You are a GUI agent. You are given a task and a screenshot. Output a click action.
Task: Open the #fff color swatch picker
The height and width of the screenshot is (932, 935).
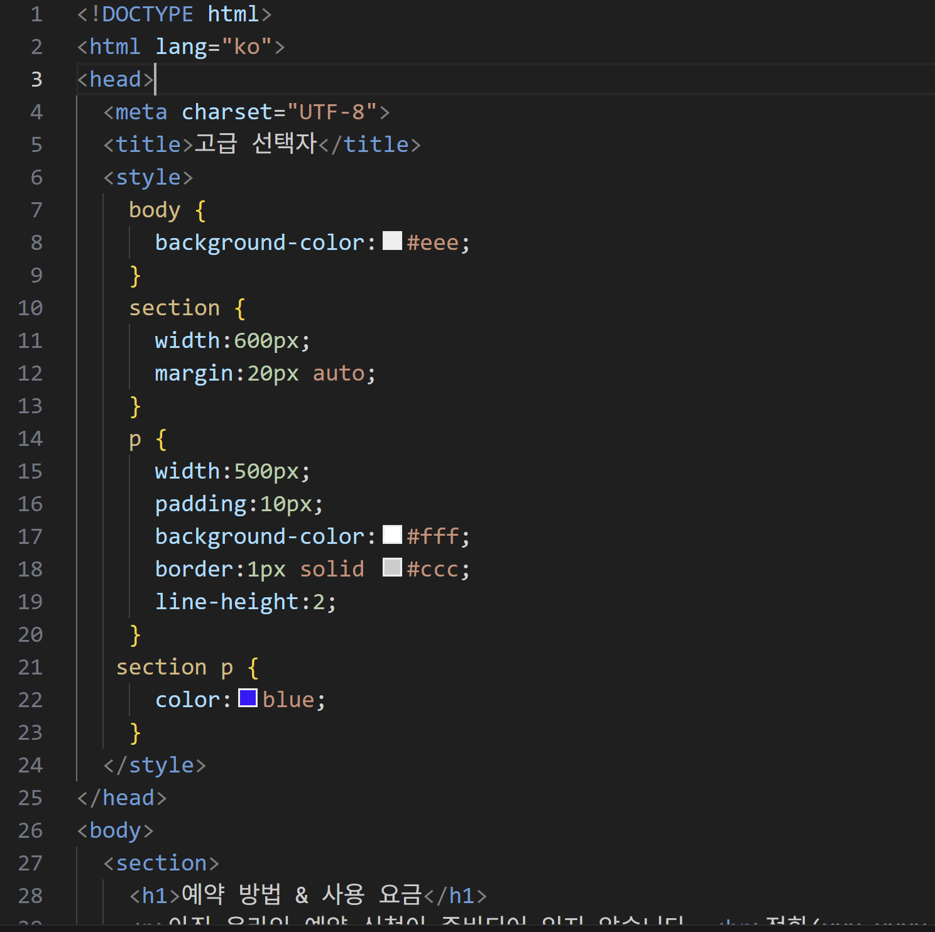(x=392, y=534)
